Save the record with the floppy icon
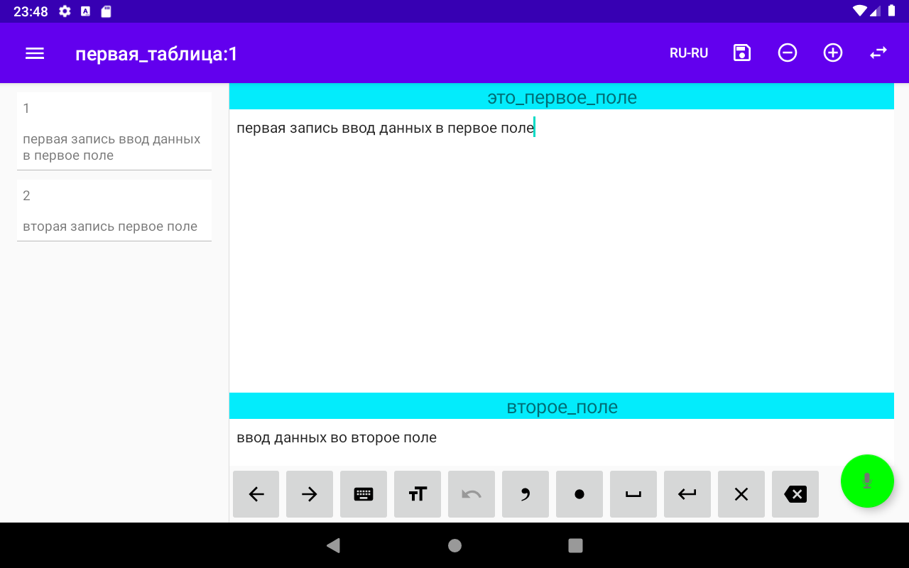The height and width of the screenshot is (568, 909). click(x=742, y=53)
